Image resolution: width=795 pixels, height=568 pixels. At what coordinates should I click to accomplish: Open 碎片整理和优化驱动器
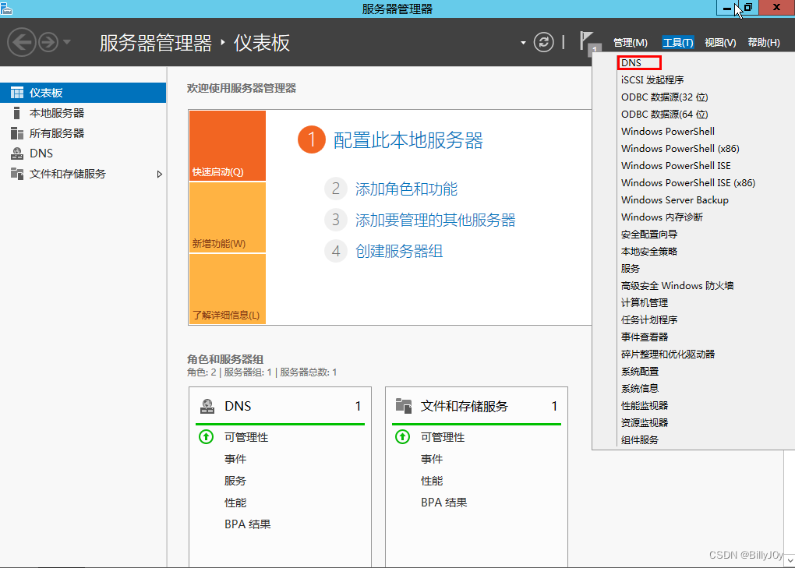pos(668,355)
